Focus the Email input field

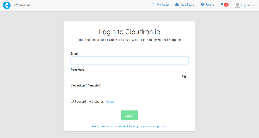point(129,61)
